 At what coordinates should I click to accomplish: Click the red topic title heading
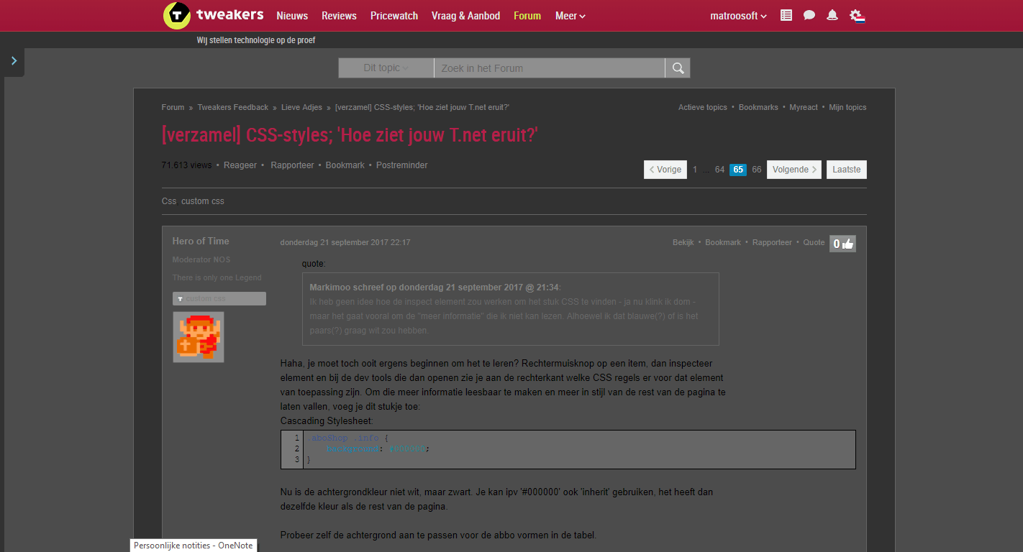(x=350, y=135)
